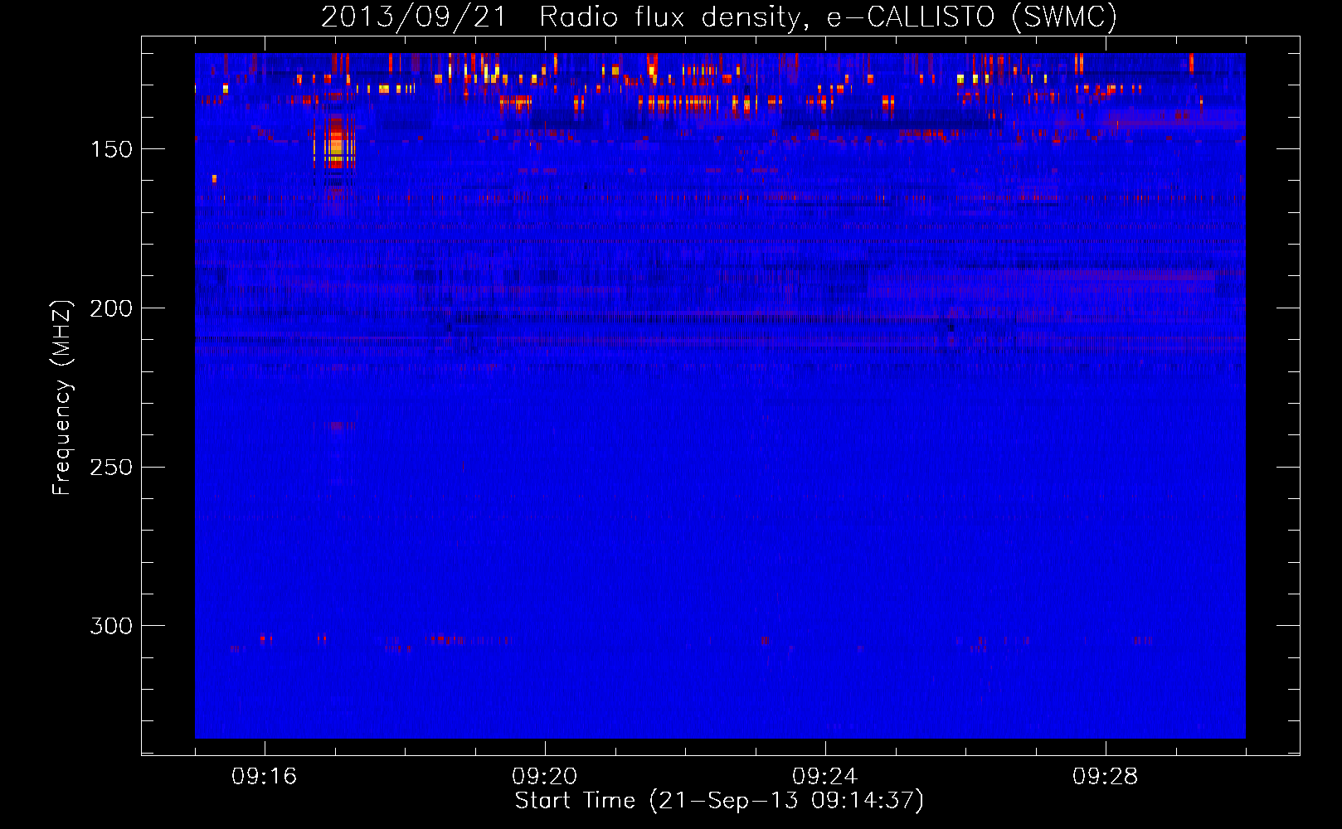Pick the "300" frequency tick label
1342x829 pixels.
click(111, 626)
